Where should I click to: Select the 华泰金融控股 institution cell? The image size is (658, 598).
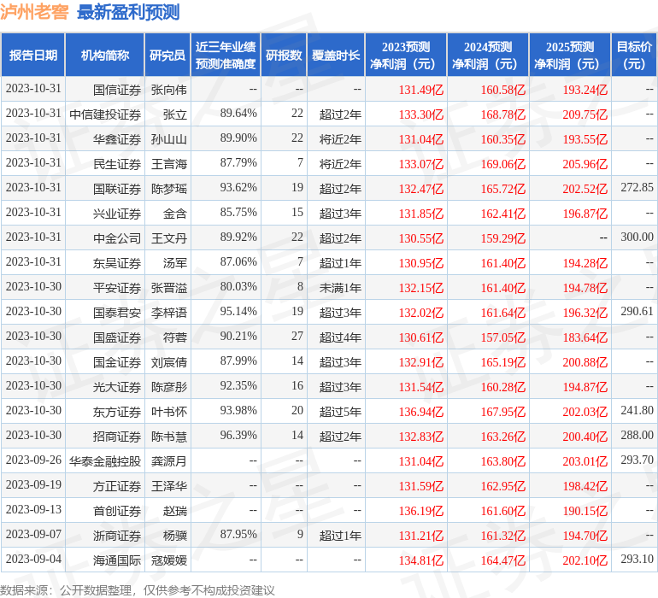click(x=105, y=461)
